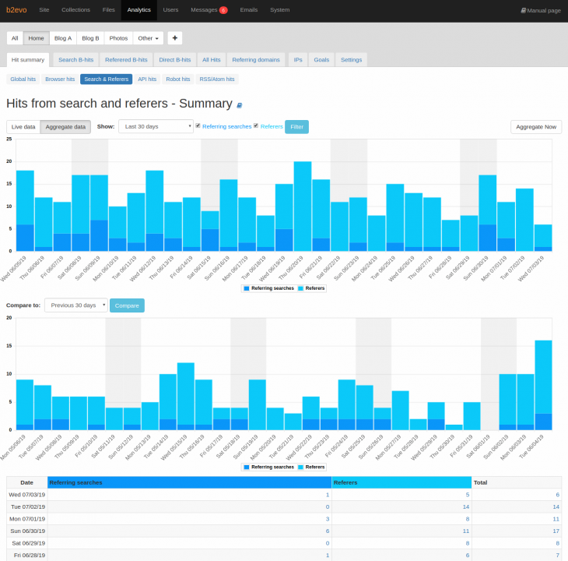
Task: Click Referers legend swatch in bottom chart
Action: point(300,467)
